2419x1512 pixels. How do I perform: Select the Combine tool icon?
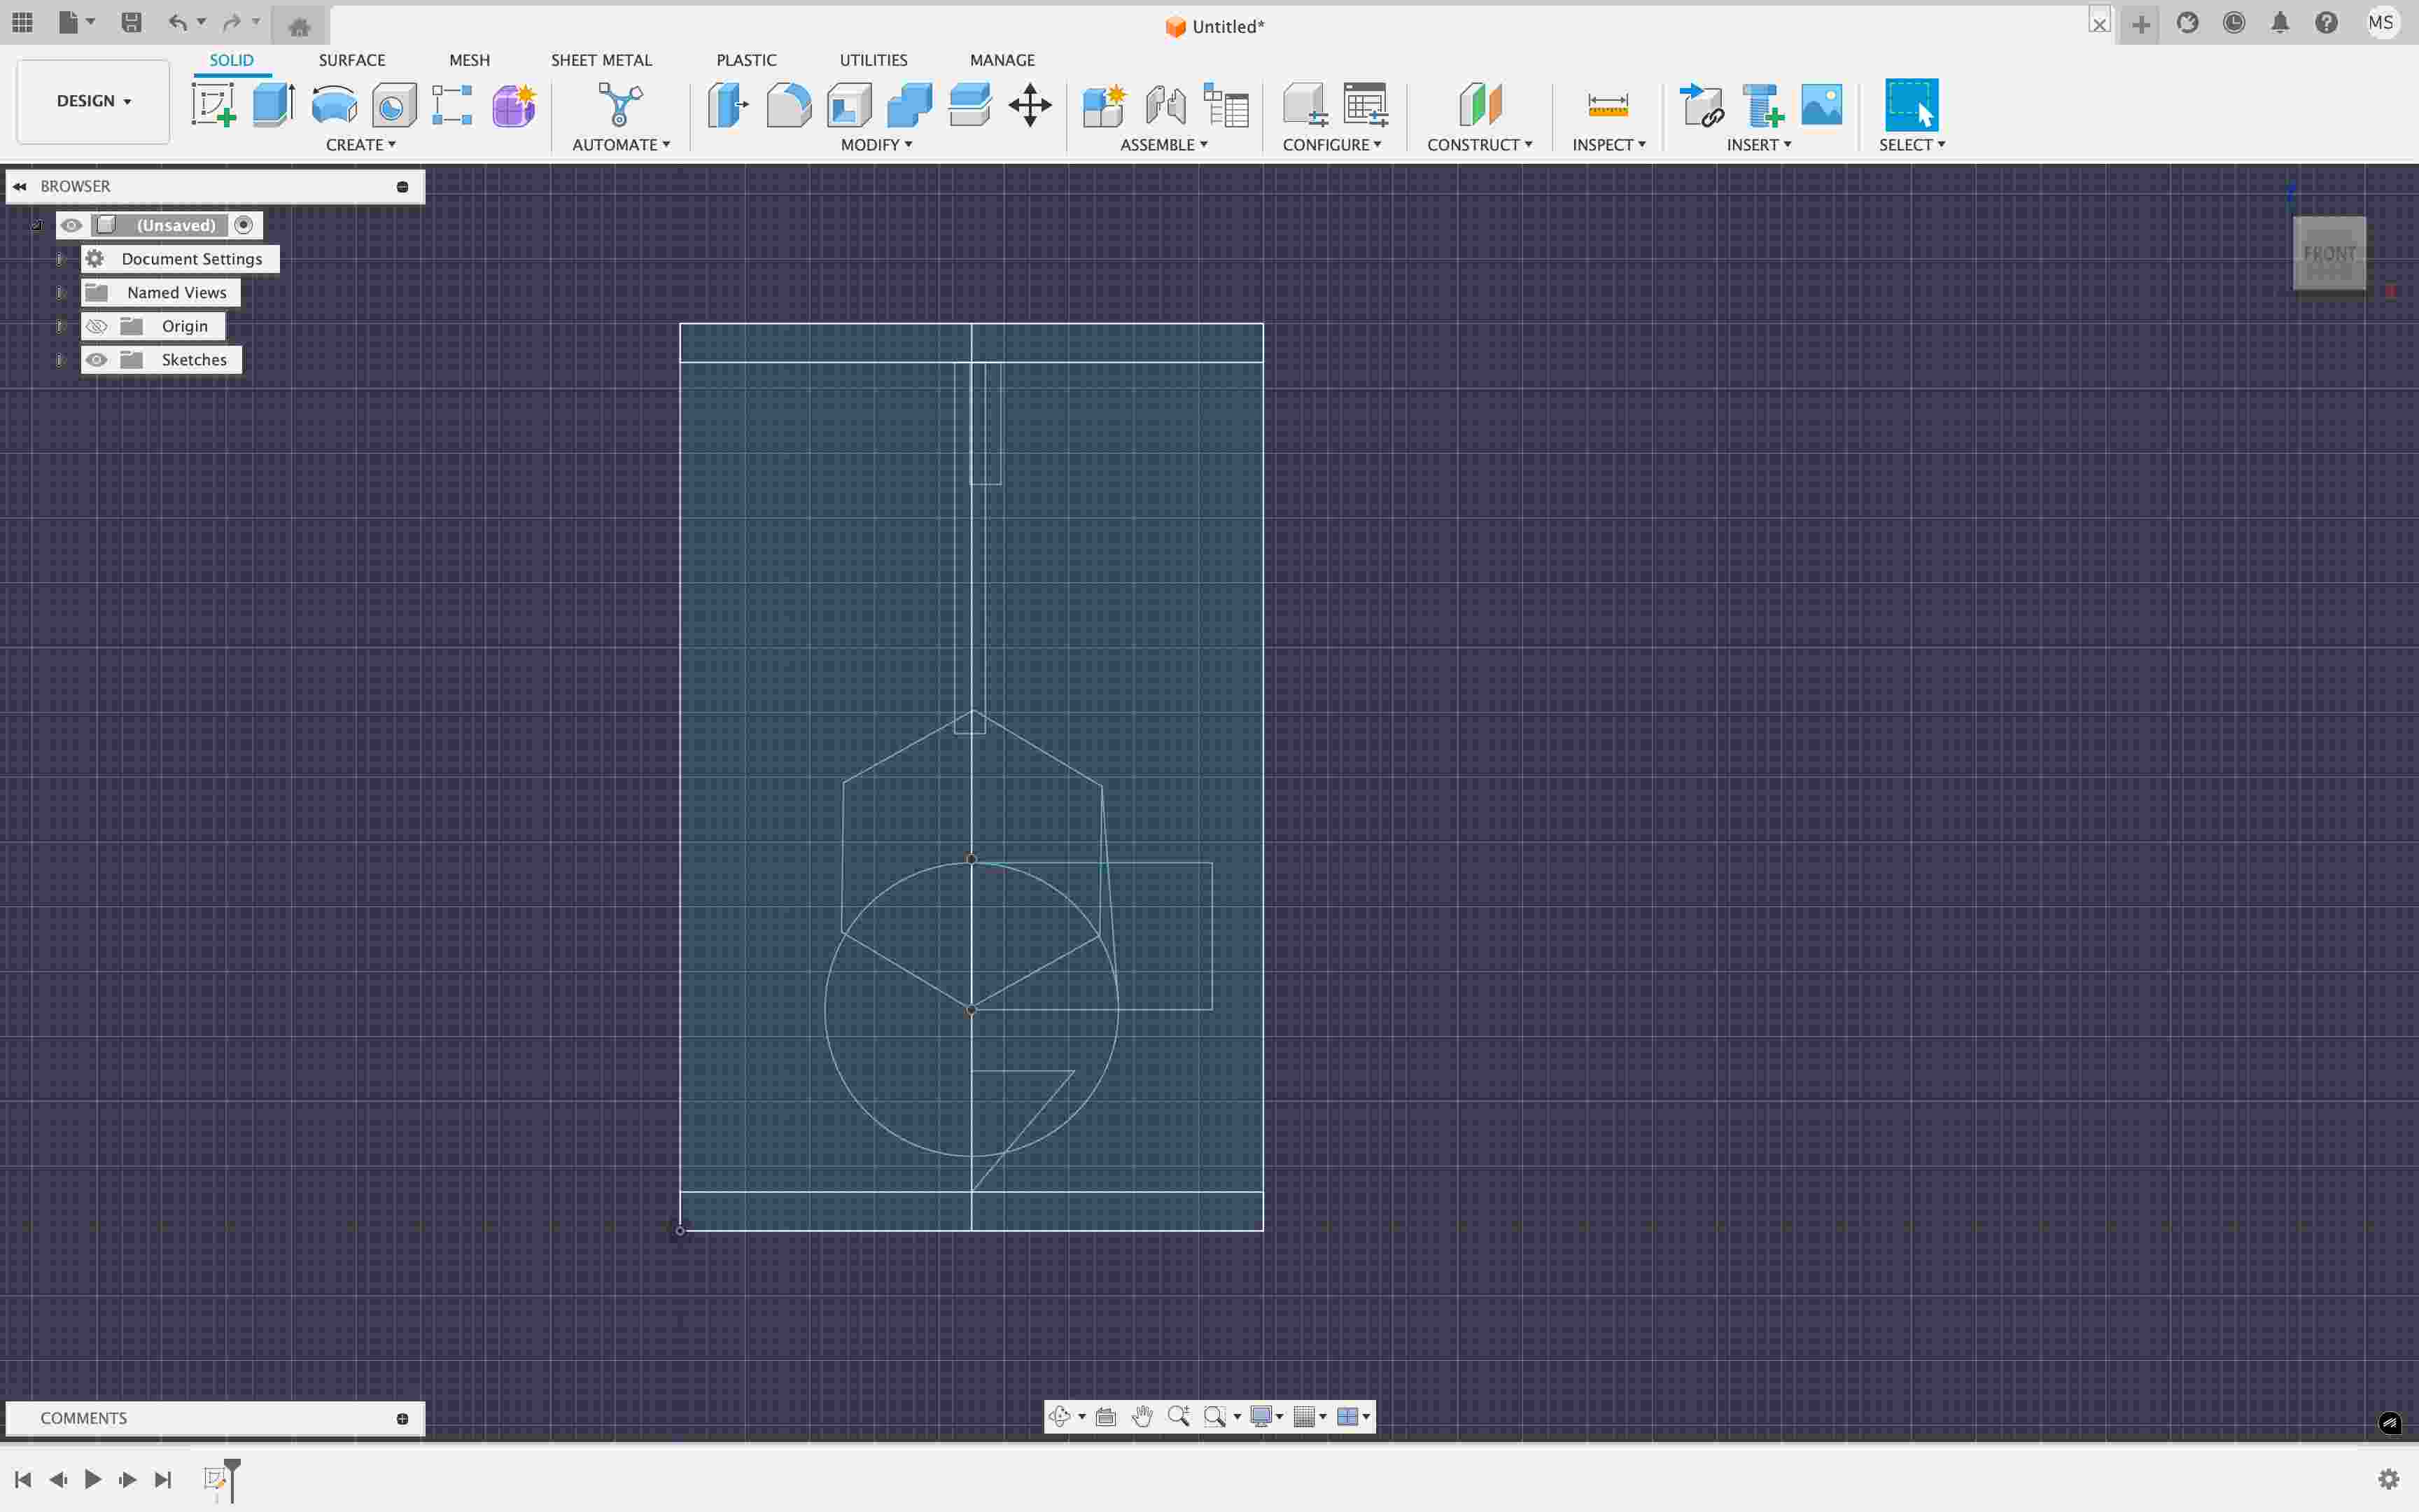[909, 104]
